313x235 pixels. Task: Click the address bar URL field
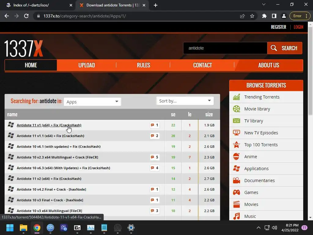coord(138,16)
